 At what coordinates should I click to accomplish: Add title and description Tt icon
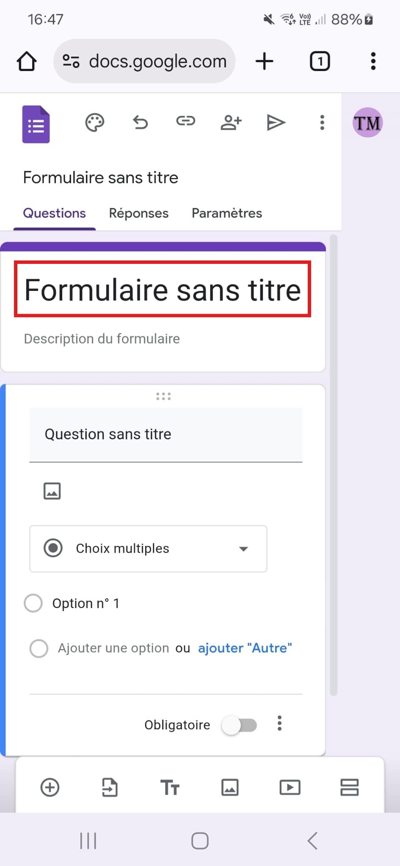(x=170, y=788)
